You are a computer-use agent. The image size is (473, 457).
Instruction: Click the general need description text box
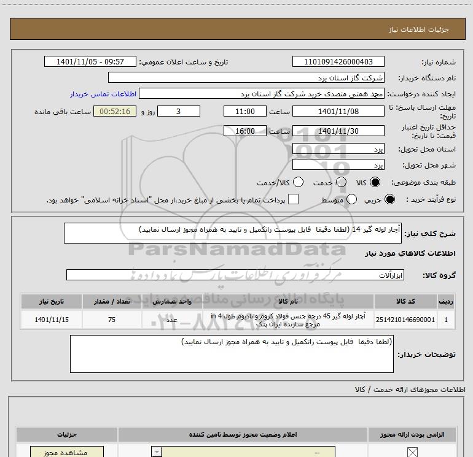click(x=233, y=233)
